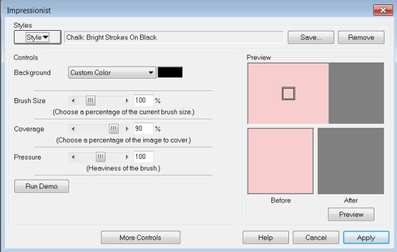Click the Help button

coord(265,238)
